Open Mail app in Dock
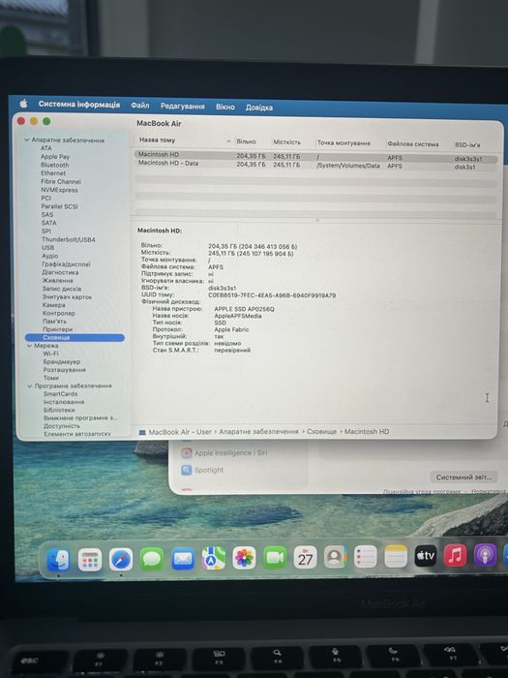 coord(183,559)
